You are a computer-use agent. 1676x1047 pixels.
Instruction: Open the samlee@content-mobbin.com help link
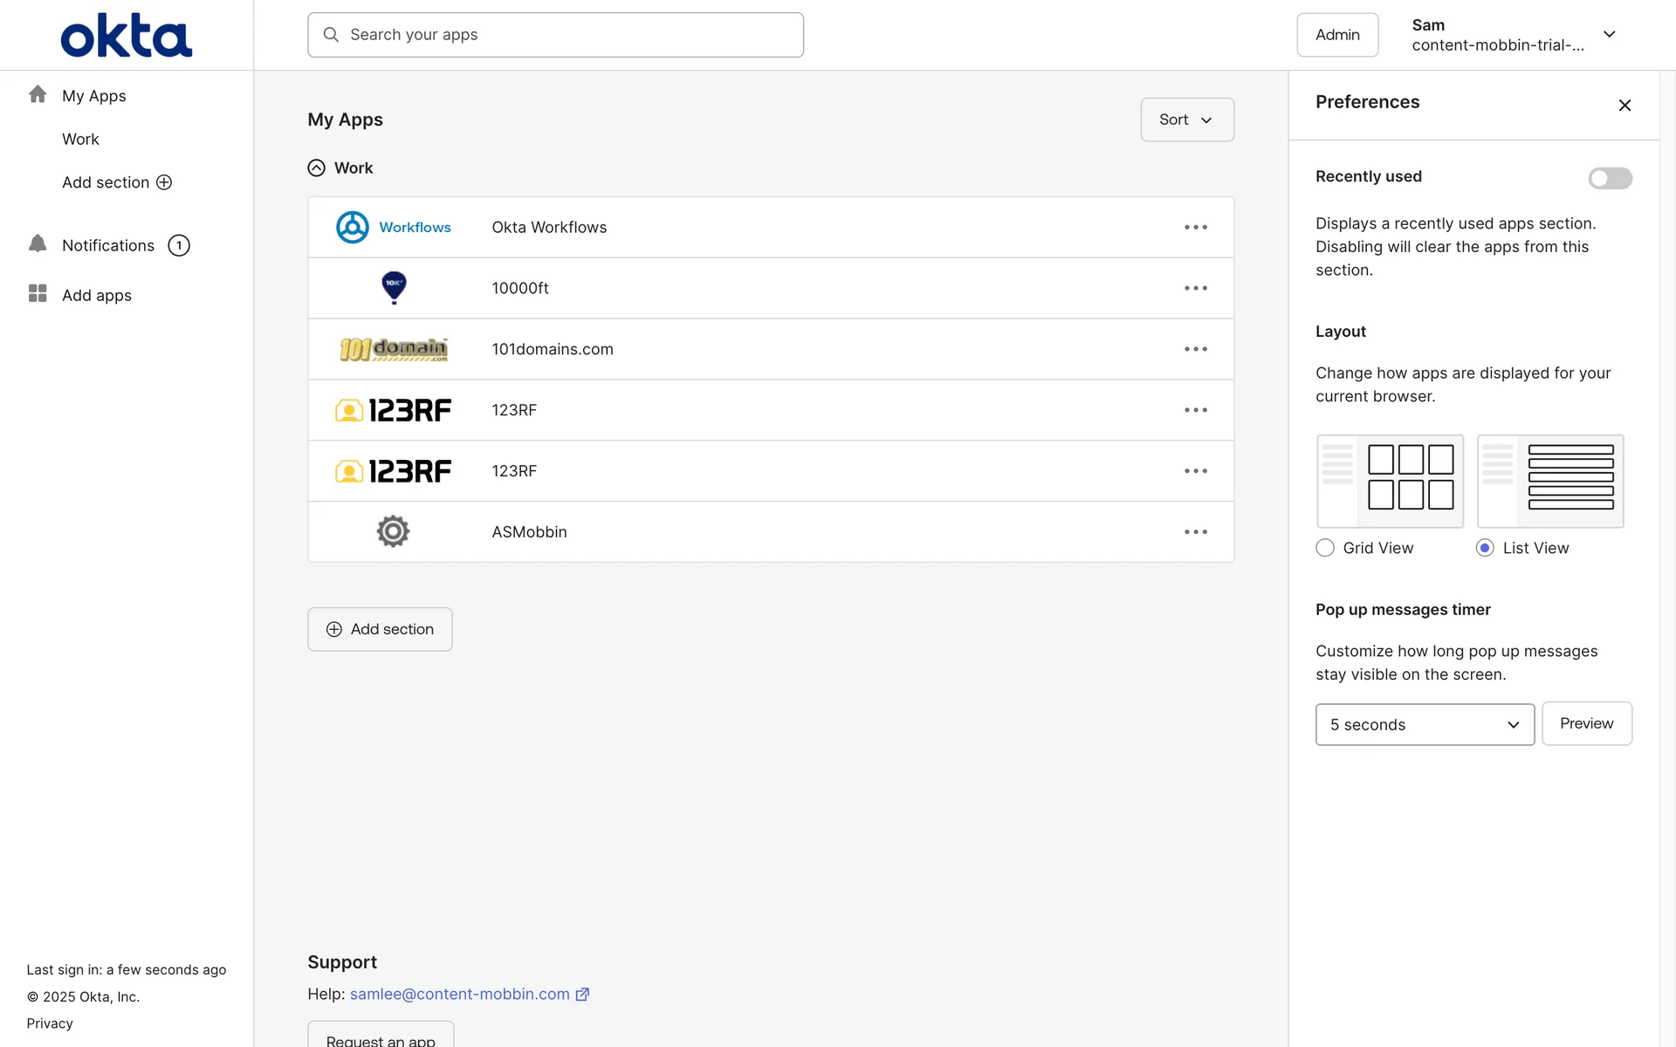click(x=459, y=995)
